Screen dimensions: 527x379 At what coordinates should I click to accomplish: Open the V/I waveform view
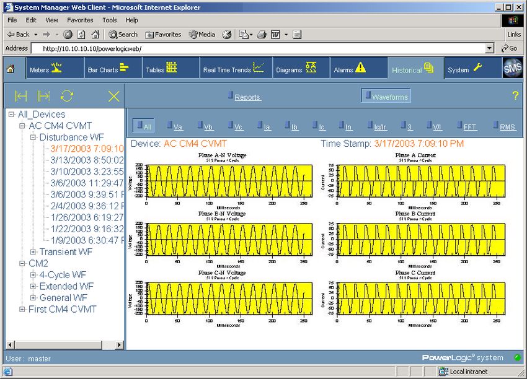pyautogui.click(x=434, y=126)
